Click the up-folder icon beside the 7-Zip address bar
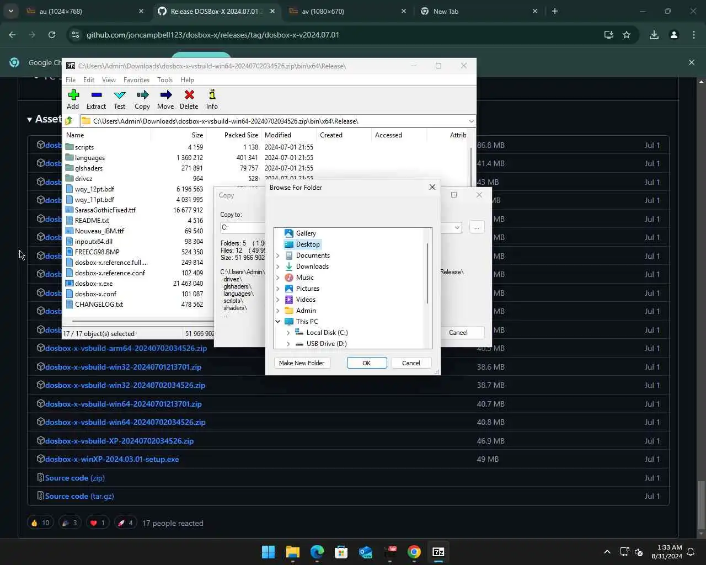The image size is (706, 565). pyautogui.click(x=69, y=121)
